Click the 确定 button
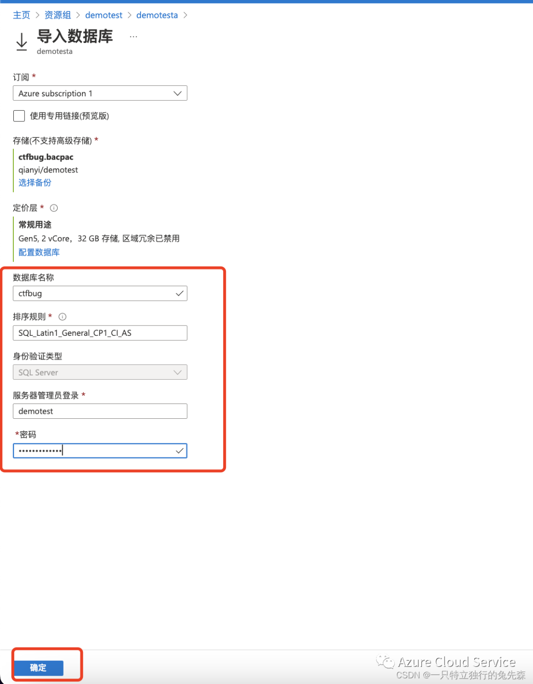Screen dimensions: 533x684 point(38,668)
